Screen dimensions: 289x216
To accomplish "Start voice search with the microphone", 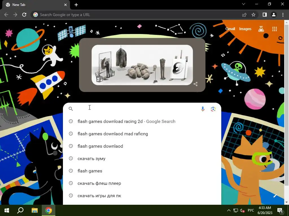I will (203, 109).
